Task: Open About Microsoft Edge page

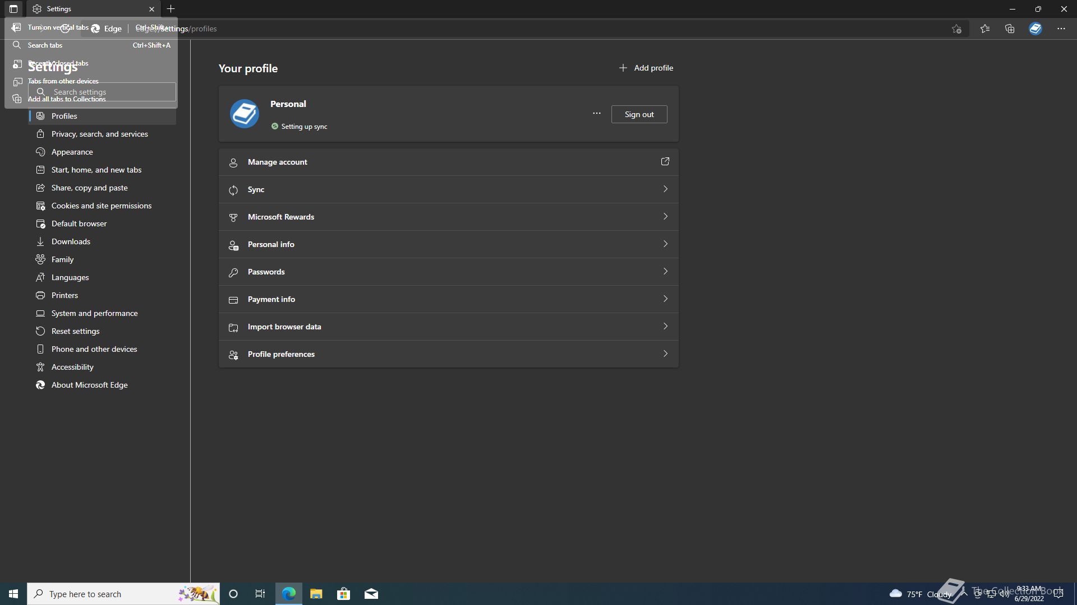Action: pyautogui.click(x=103, y=385)
